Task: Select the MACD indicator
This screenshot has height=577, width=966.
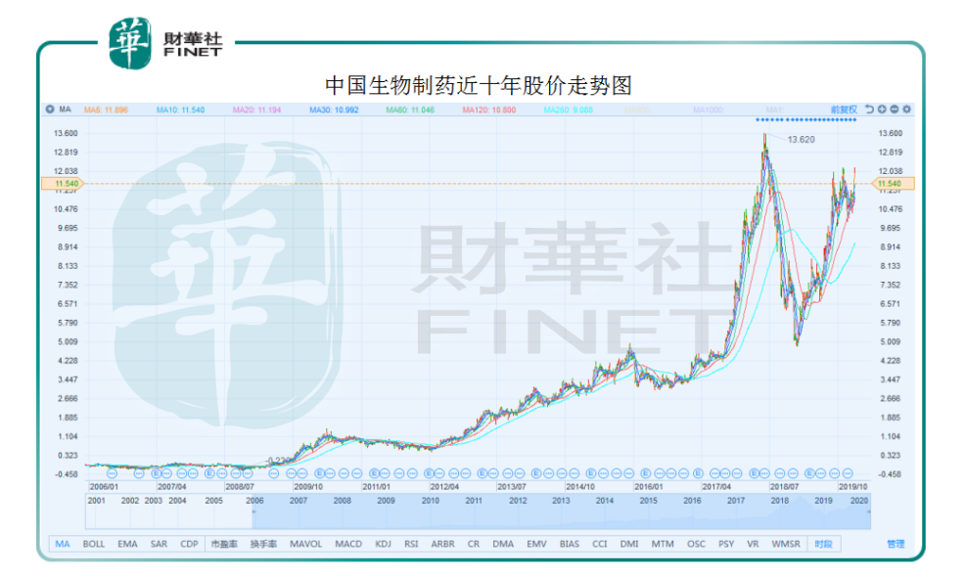Action: pos(348,544)
